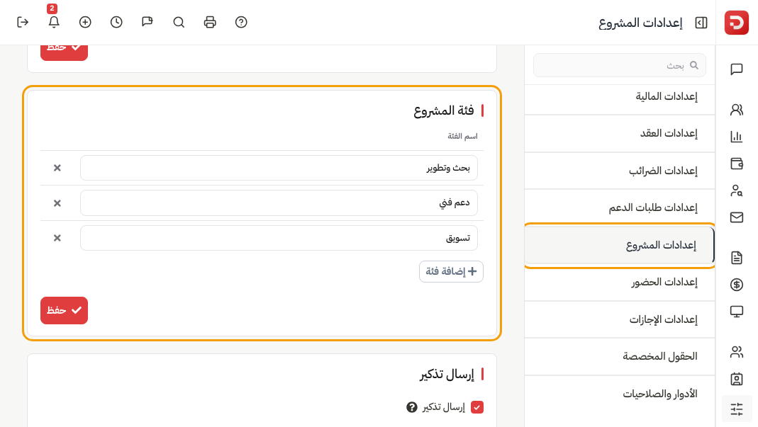Open إعدادات العقد settings menu
The height and width of the screenshot is (427, 758).
(x=619, y=133)
